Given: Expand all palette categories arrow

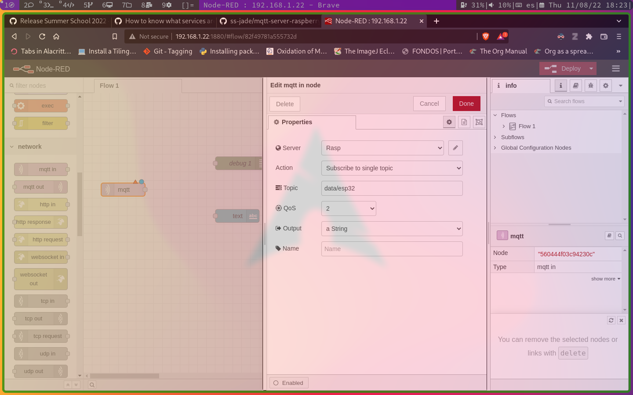Looking at the screenshot, I should pos(76,385).
